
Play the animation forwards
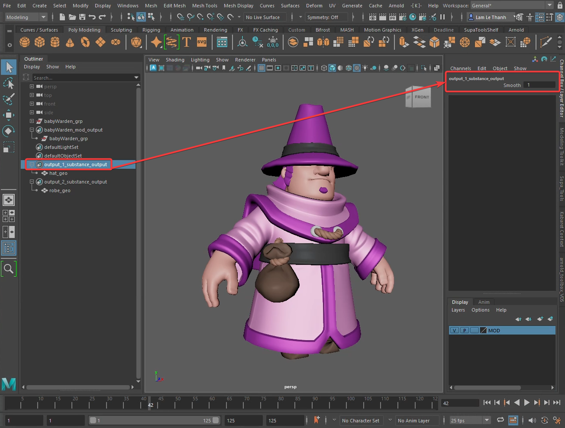(527, 402)
